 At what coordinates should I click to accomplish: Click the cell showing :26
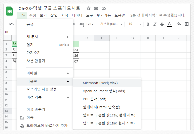[x=76, y=55]
